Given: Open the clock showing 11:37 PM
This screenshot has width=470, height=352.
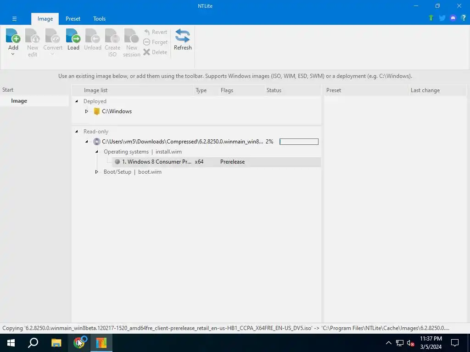Looking at the screenshot, I should tap(431, 343).
